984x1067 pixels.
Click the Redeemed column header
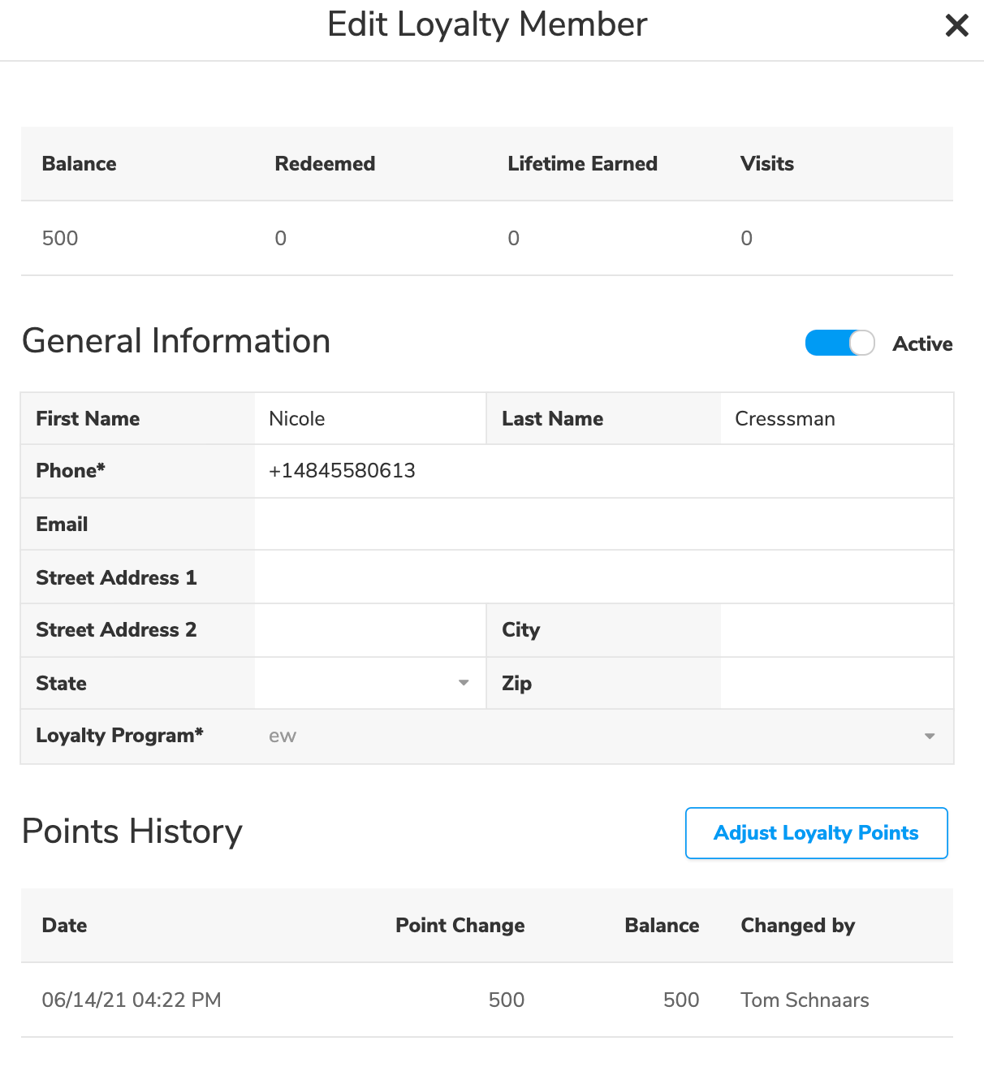325,164
